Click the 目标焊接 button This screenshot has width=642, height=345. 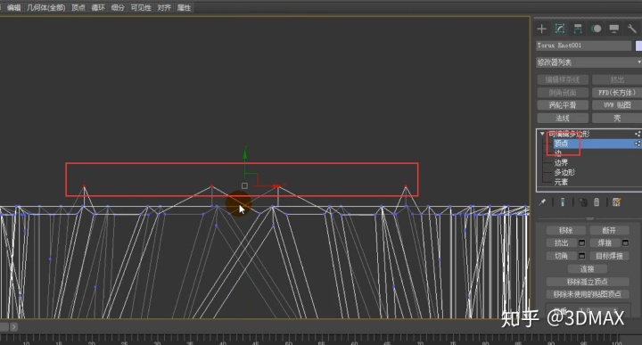click(609, 256)
